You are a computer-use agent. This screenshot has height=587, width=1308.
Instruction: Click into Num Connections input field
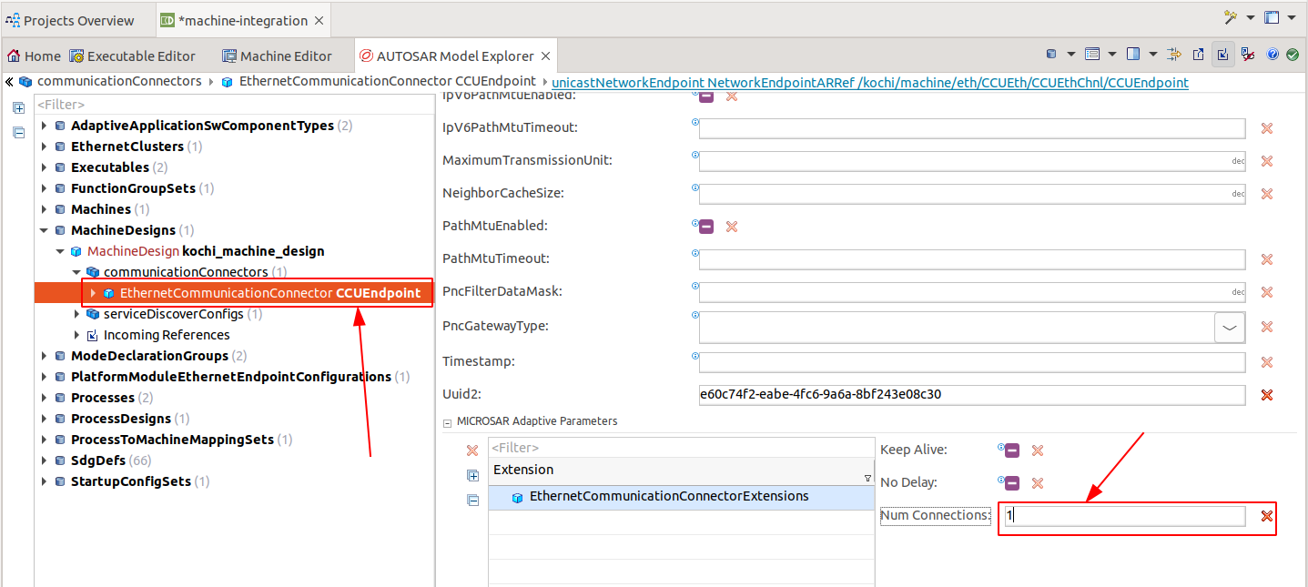pos(1124,516)
